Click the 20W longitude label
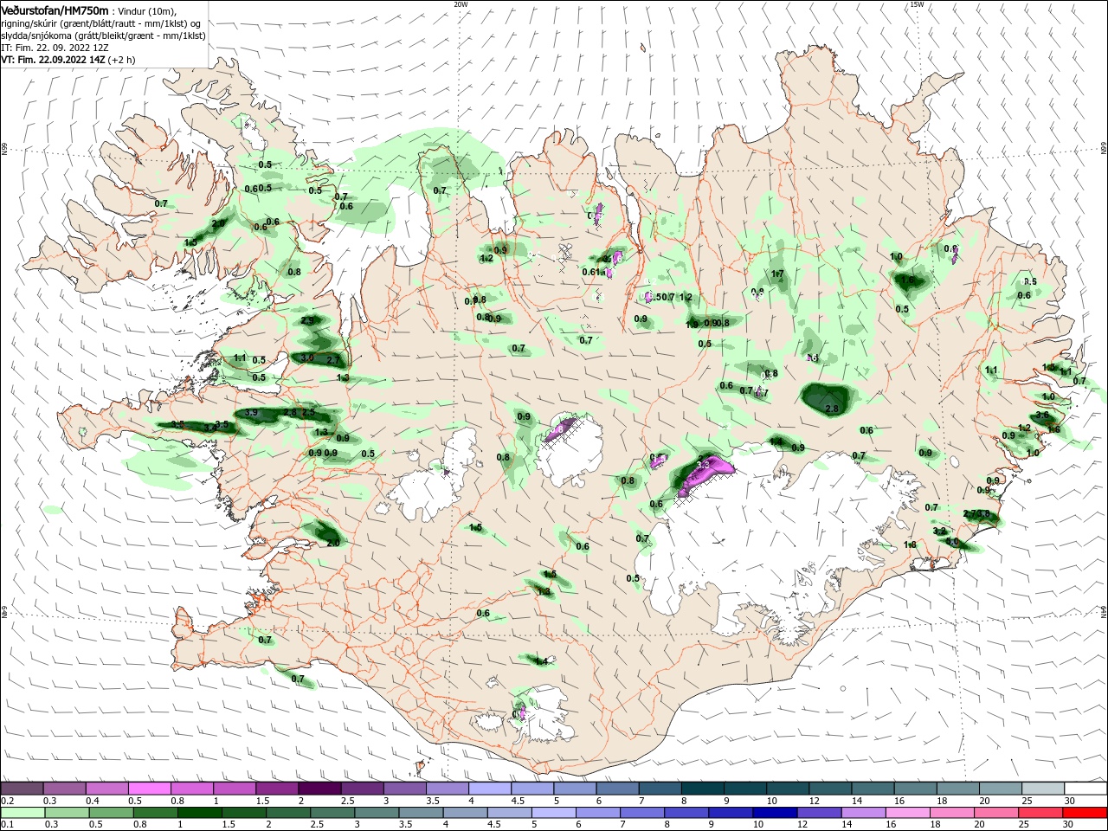This screenshot has height=831, width=1108. pyautogui.click(x=461, y=4)
